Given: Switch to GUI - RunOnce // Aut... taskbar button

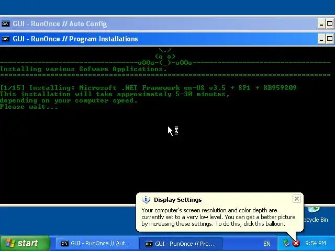Looking at the screenshot, I should click(96, 244).
